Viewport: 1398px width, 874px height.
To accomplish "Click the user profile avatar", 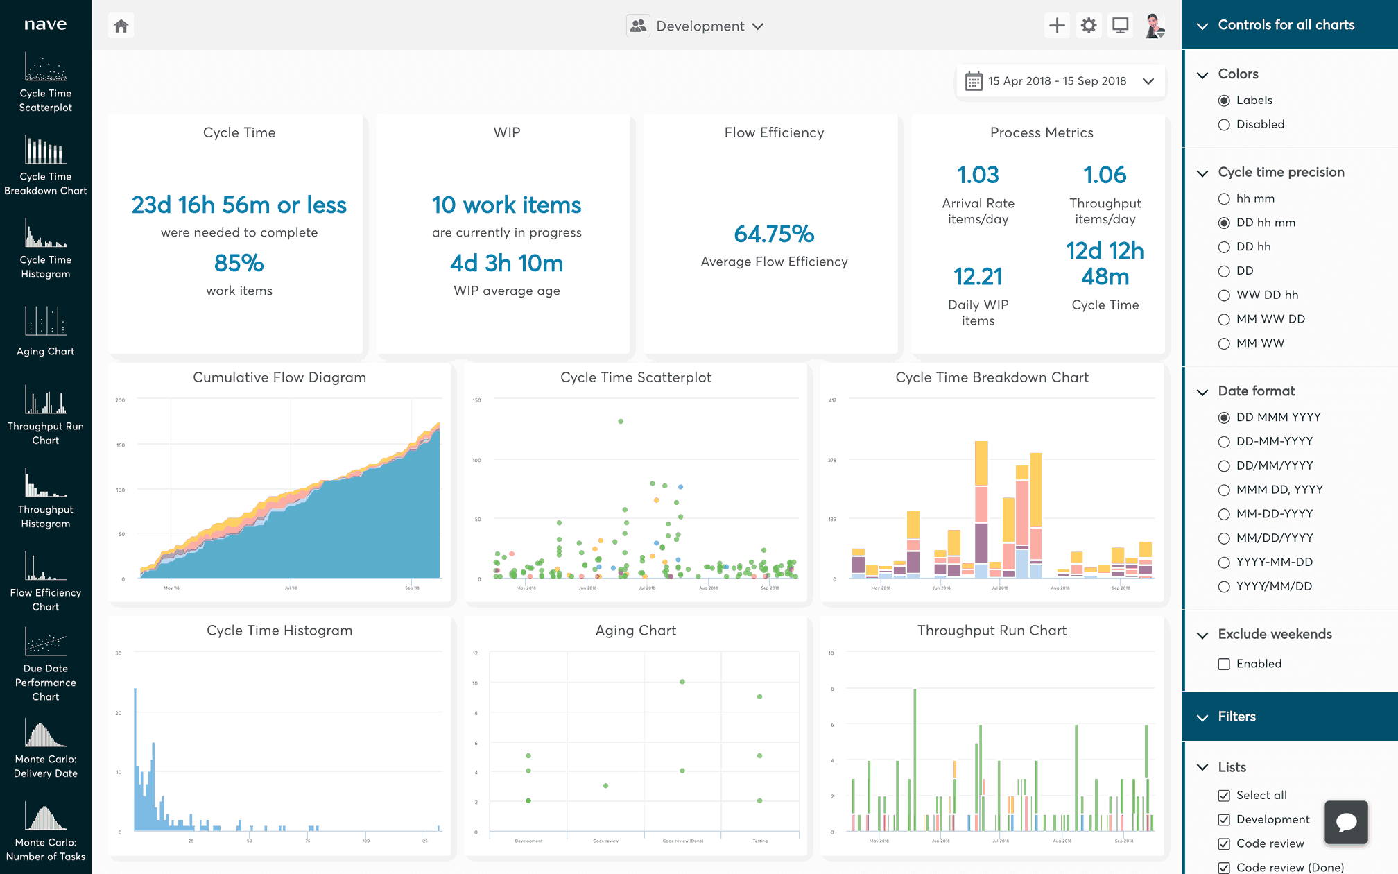I will point(1154,26).
